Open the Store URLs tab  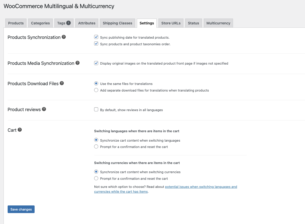(171, 23)
